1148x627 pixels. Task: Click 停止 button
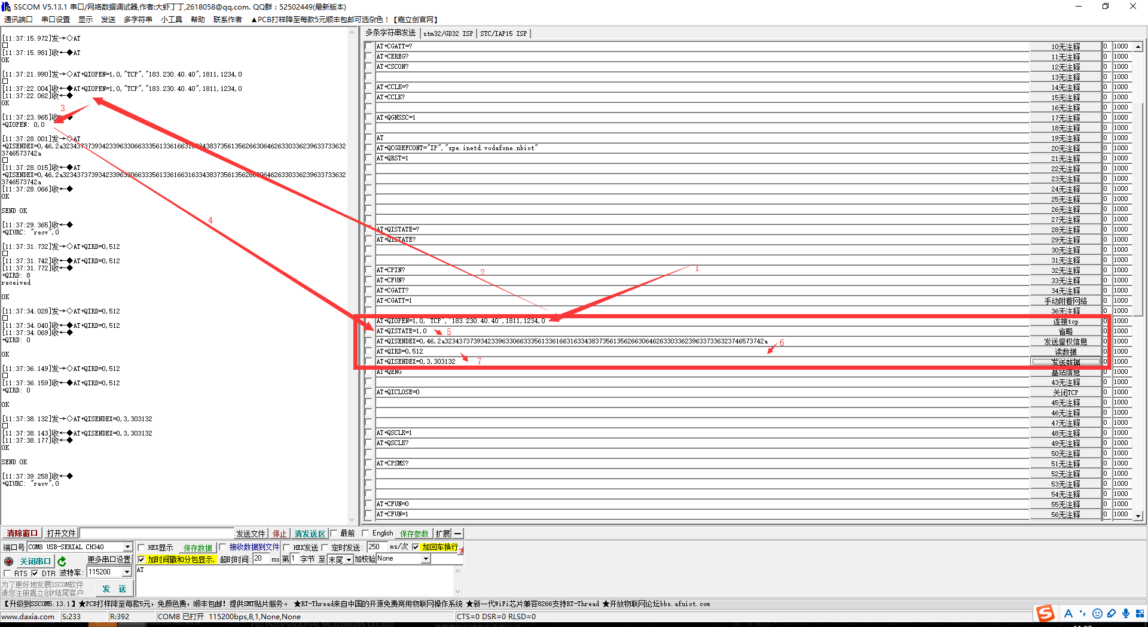[279, 534]
